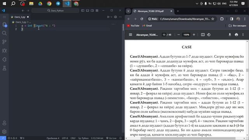This screenshot has height=140, width=249.
Task: Click the Darsi_3.py breadcrumb item
Action: click(x=21, y=22)
